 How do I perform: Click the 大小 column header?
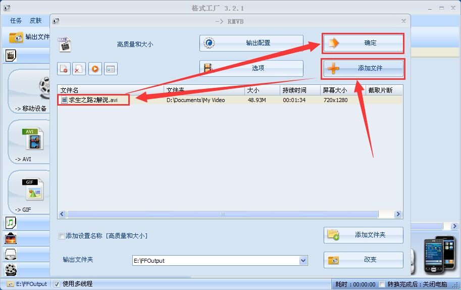[x=262, y=90]
